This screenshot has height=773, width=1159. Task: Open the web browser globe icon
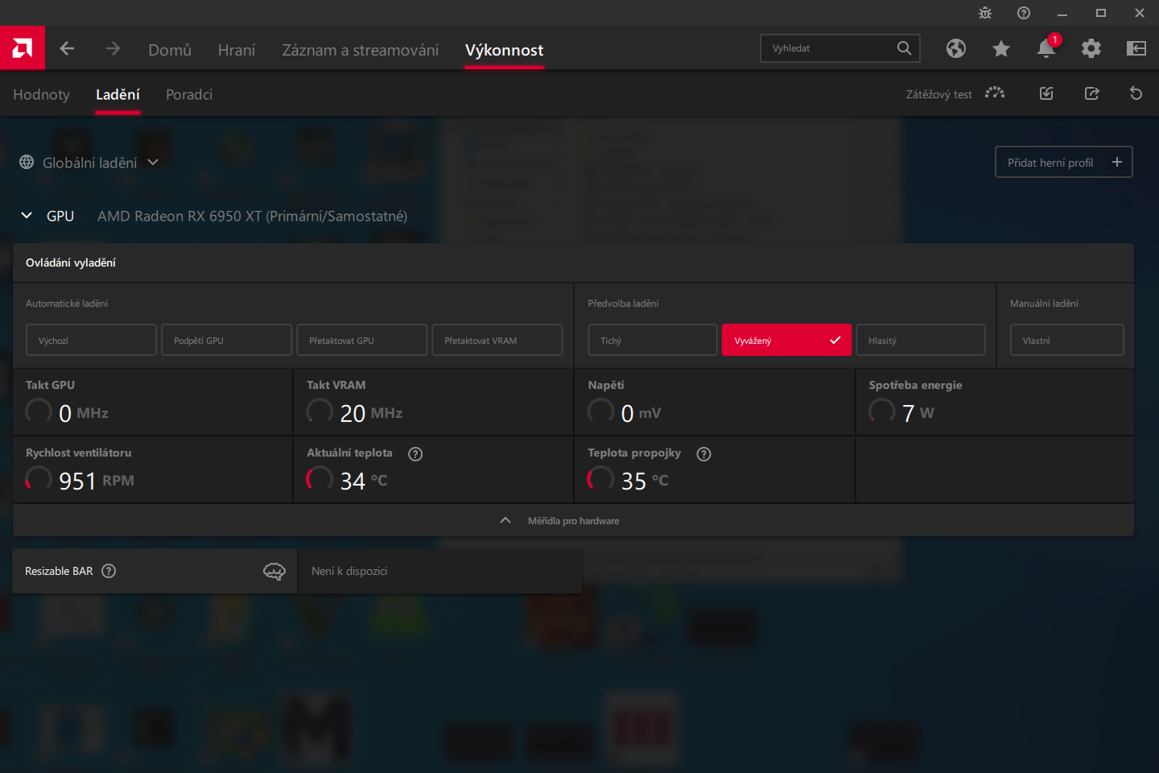[956, 48]
